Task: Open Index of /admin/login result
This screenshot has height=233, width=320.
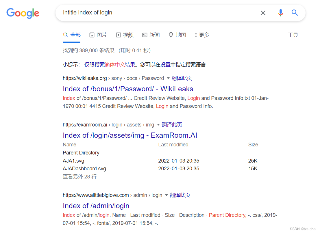Action: [96, 206]
